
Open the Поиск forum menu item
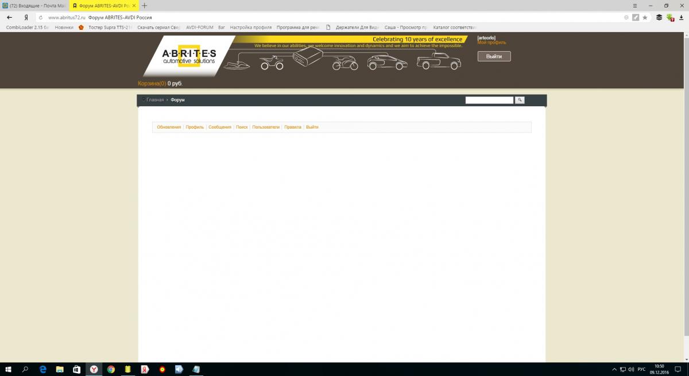coord(242,127)
